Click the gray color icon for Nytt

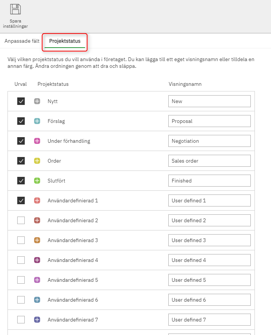tap(37, 101)
